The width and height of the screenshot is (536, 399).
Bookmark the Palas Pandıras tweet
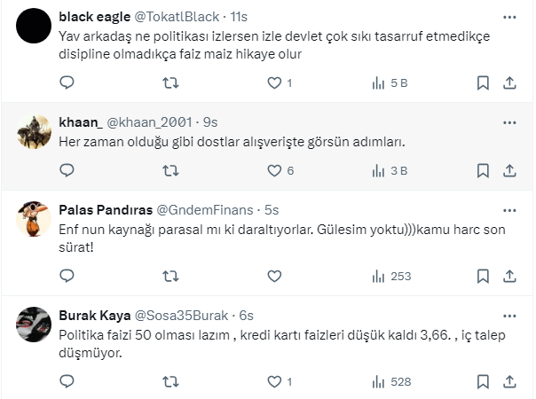click(x=483, y=276)
